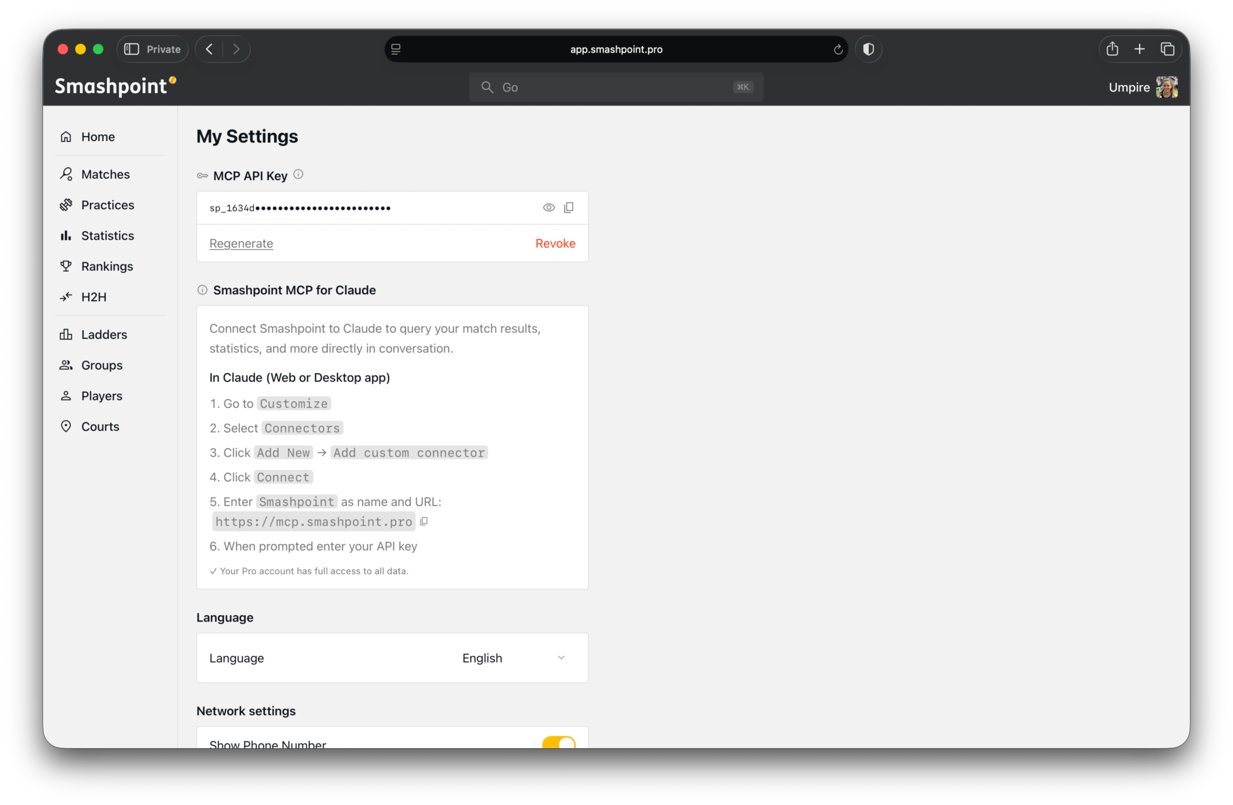Open Players in the sidebar
The width and height of the screenshot is (1233, 805).
92,396
